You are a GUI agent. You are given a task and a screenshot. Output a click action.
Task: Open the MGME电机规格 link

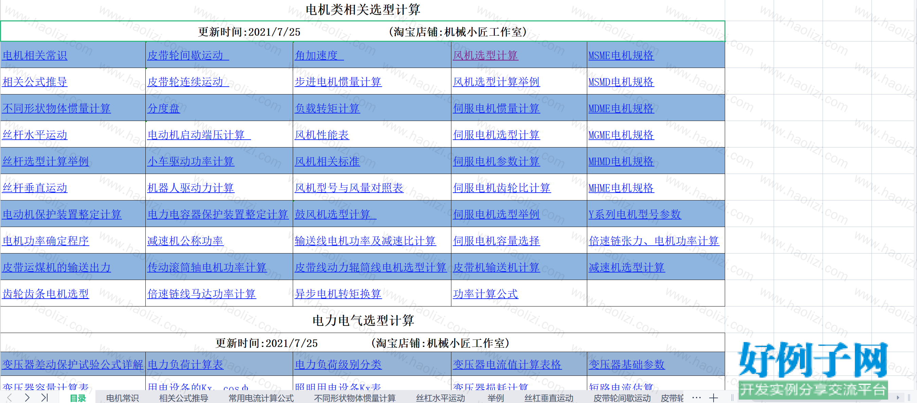(621, 135)
